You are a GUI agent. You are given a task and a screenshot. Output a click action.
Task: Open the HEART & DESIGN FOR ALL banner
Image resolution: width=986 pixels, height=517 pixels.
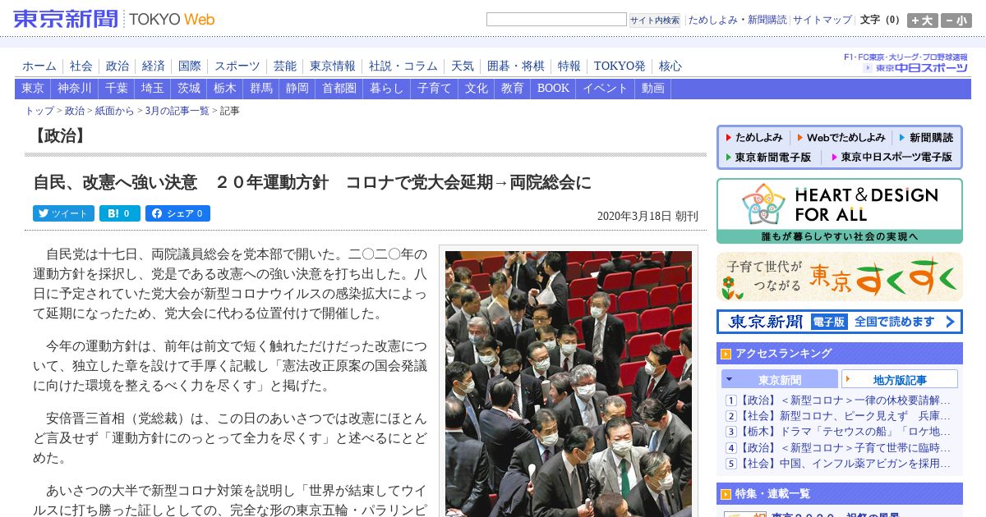[x=840, y=211]
